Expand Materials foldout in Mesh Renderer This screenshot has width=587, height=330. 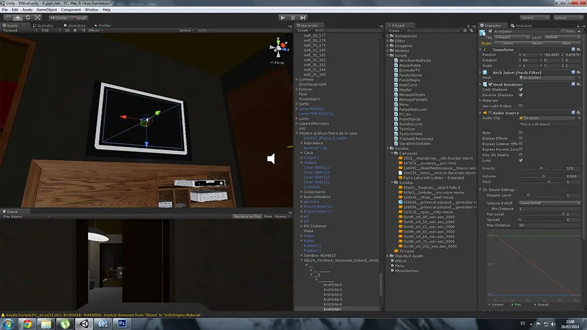pyautogui.click(x=481, y=100)
